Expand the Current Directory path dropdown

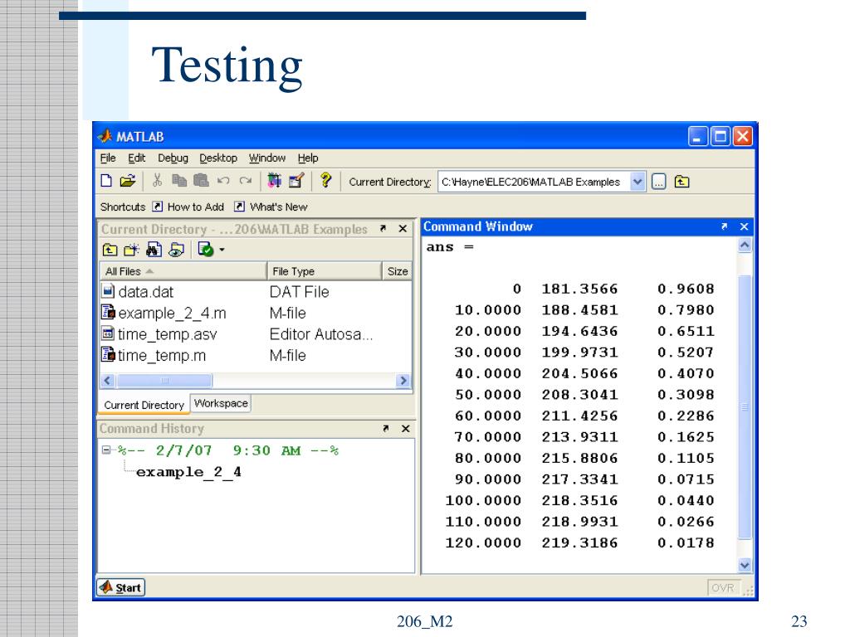tap(637, 182)
